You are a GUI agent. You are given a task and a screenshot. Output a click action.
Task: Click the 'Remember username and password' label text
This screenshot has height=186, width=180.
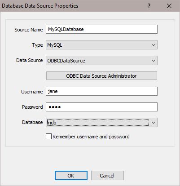point(91,137)
